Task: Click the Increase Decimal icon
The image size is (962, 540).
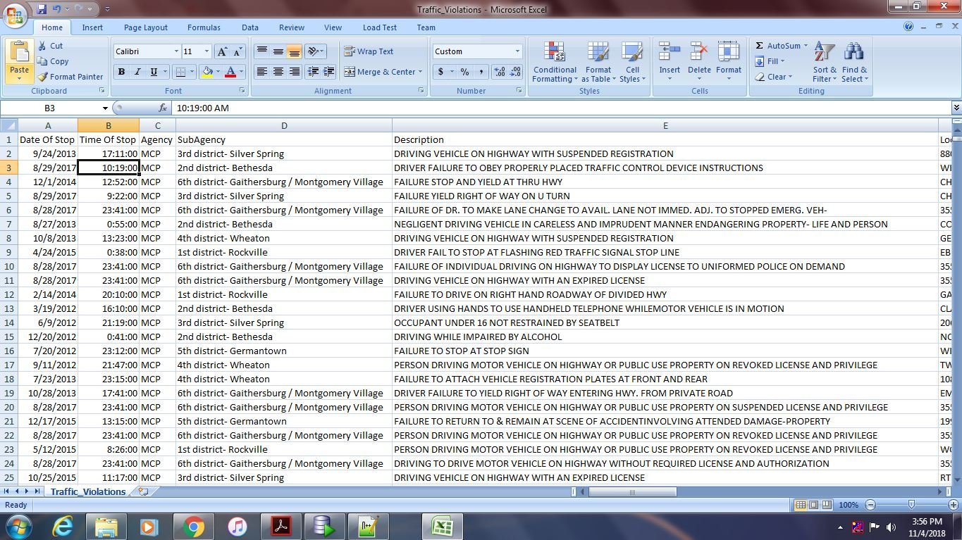Action: [499, 71]
